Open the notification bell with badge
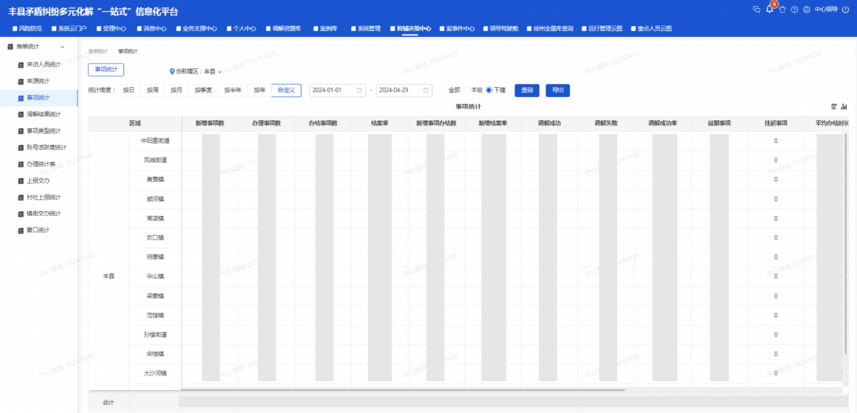857x413 pixels. coord(769,9)
